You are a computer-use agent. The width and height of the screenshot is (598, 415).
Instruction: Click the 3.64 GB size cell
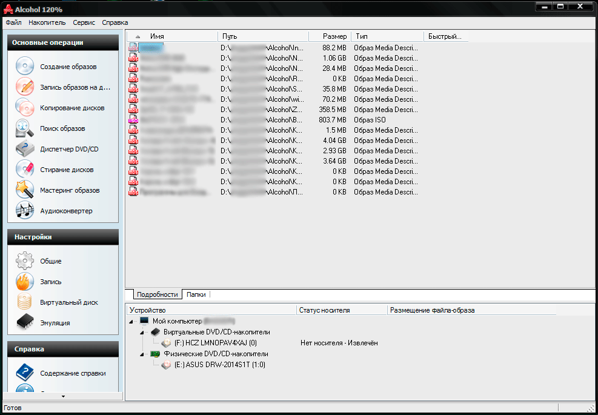point(334,161)
